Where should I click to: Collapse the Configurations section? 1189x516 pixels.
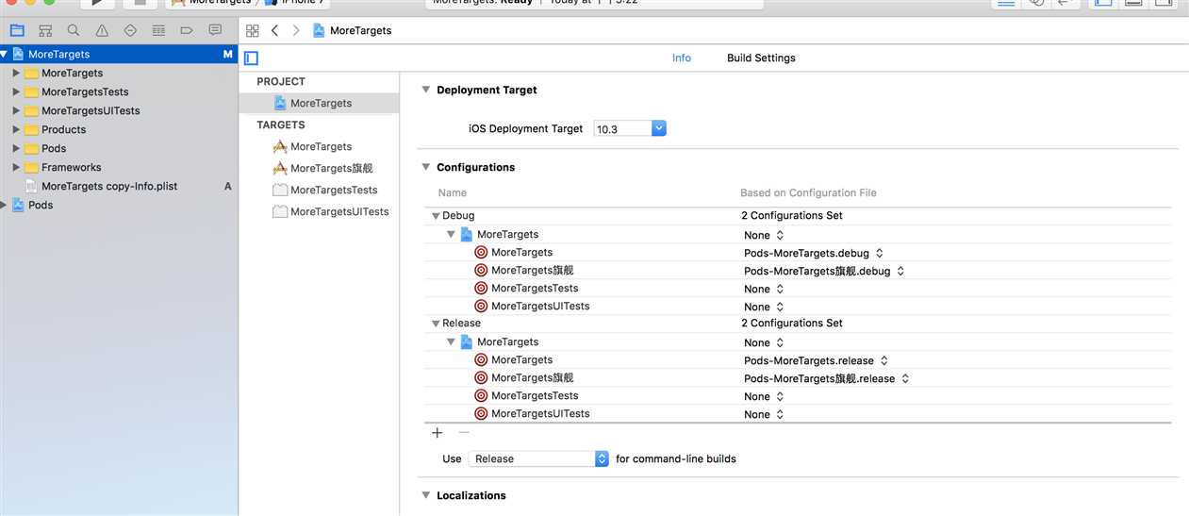point(426,167)
